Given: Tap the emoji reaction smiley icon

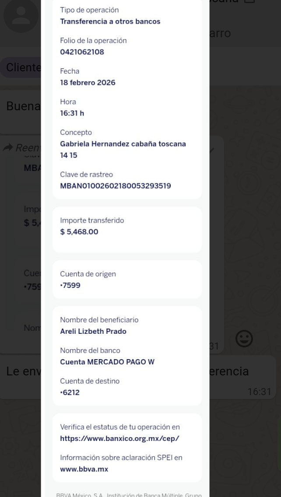Looking at the screenshot, I should pyautogui.click(x=244, y=339).
